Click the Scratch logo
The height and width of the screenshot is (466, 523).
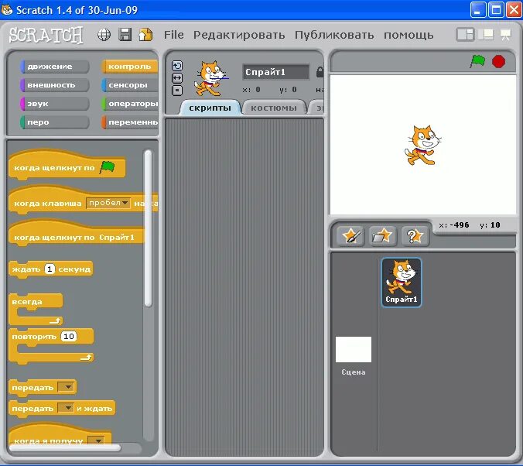tap(46, 35)
